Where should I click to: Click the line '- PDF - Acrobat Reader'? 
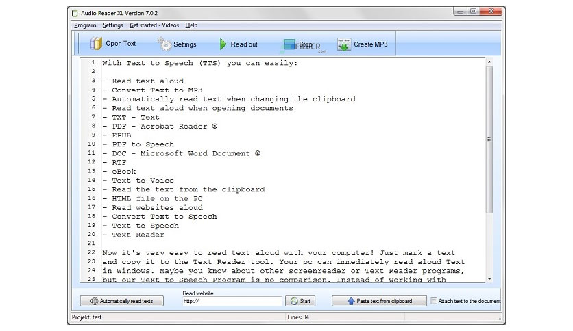pyautogui.click(x=160, y=126)
